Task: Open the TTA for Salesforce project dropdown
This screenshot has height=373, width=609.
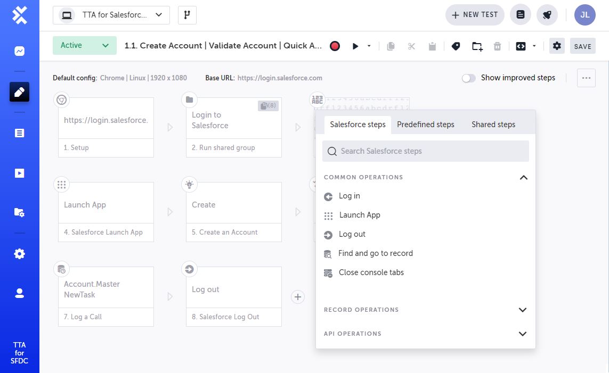Action: coord(111,15)
